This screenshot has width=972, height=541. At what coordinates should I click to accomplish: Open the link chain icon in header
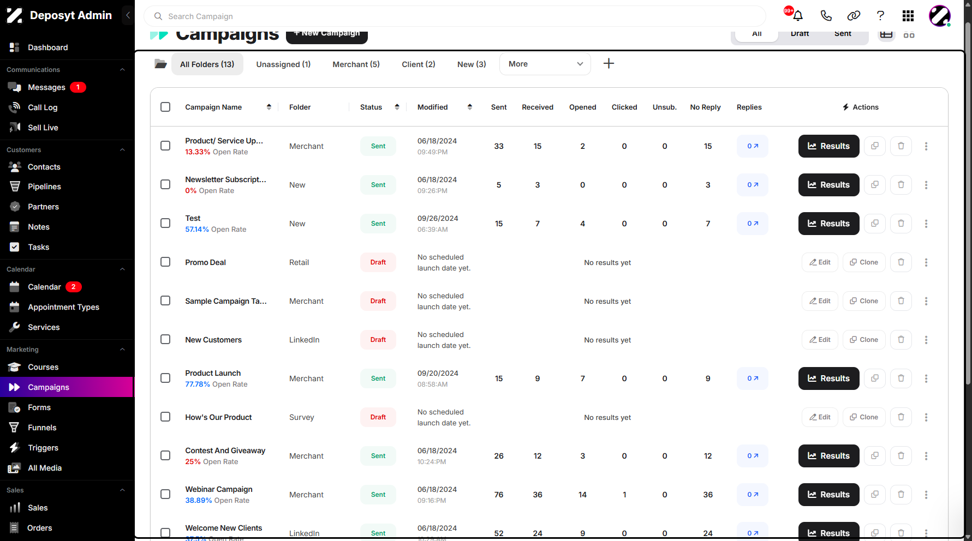pos(854,16)
